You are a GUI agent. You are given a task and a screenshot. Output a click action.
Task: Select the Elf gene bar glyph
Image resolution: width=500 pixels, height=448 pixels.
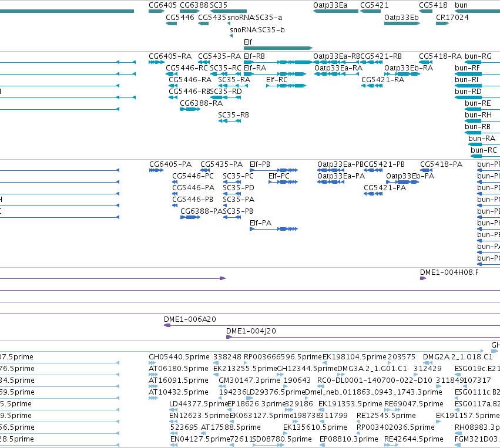coord(278,48)
